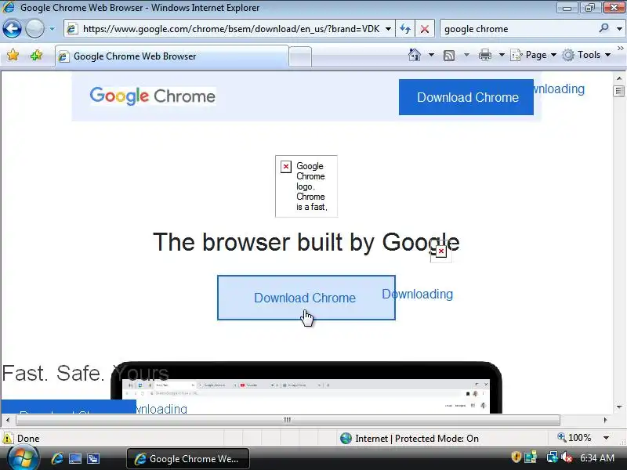The image size is (627, 470).
Task: Click the tray icon left of network icon
Action: pyautogui.click(x=531, y=457)
